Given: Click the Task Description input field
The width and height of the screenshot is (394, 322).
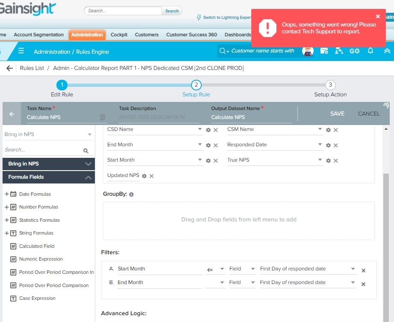Looking at the screenshot, I should pyautogui.click(x=159, y=117).
